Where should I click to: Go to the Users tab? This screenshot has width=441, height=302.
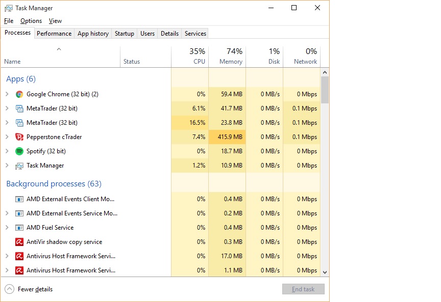(x=148, y=34)
